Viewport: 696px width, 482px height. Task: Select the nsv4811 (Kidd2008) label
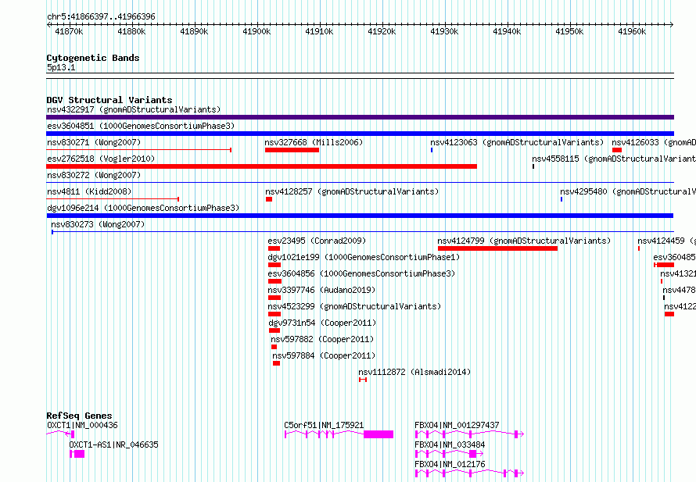pyautogui.click(x=89, y=191)
